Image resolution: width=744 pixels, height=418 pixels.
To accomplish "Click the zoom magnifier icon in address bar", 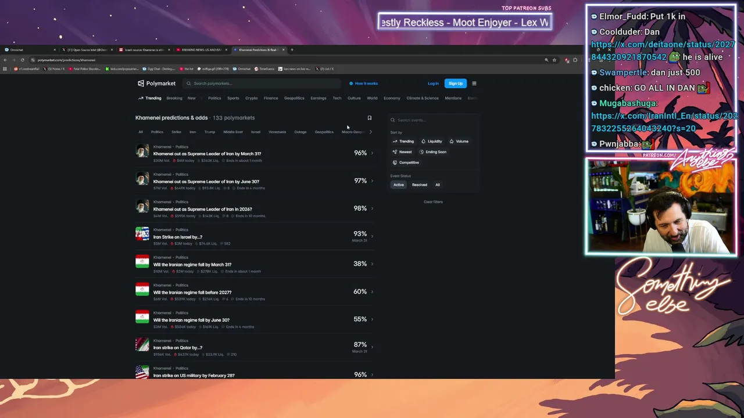I will coord(546,60).
